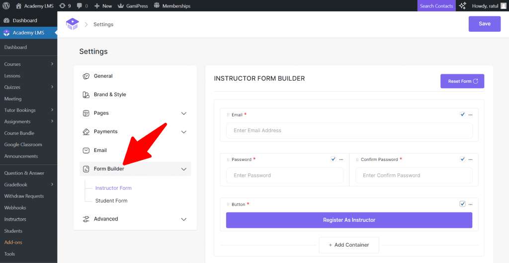
Task: Click the Confirm Password field drag handle
Action: coord(357,159)
